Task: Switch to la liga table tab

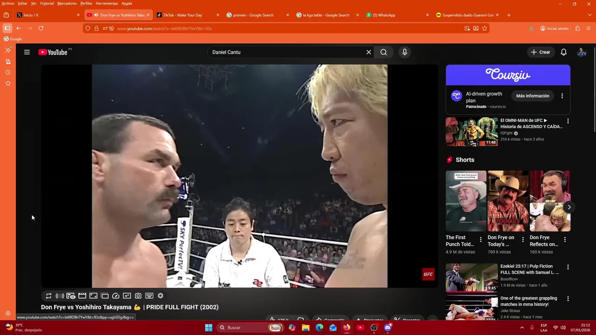Action: click(x=328, y=15)
